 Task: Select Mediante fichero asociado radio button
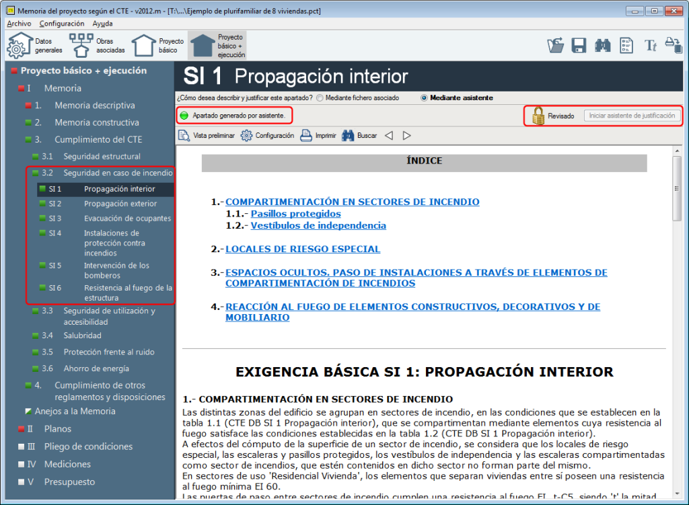click(320, 98)
